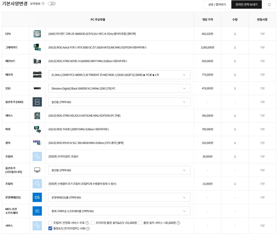This screenshot has width=277, height=235.
Task: Open the HDD 옵션을 선택하세요 dropdown
Action: pos(119,102)
